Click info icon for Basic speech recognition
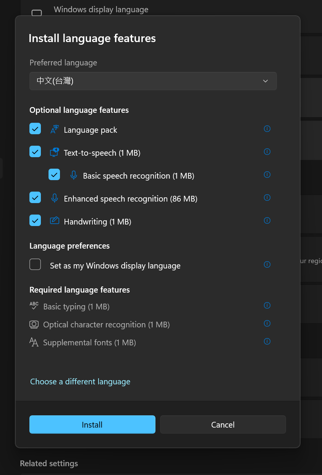The height and width of the screenshot is (475, 322). pos(267,175)
